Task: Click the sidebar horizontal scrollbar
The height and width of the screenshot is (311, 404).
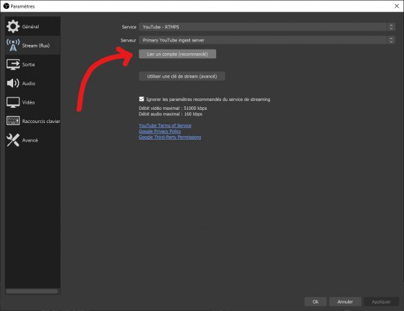Action: coord(32,291)
